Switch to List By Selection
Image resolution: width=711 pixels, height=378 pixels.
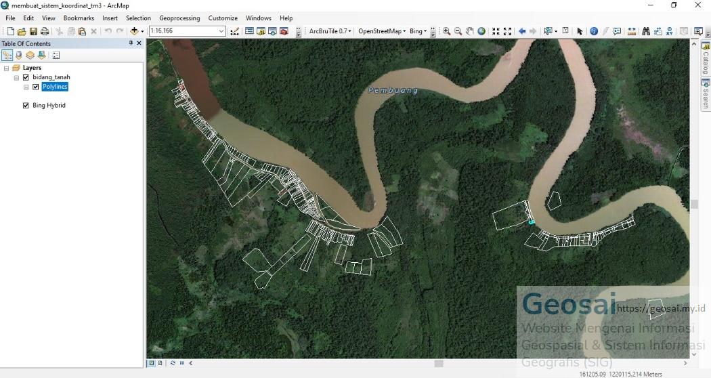42,56
